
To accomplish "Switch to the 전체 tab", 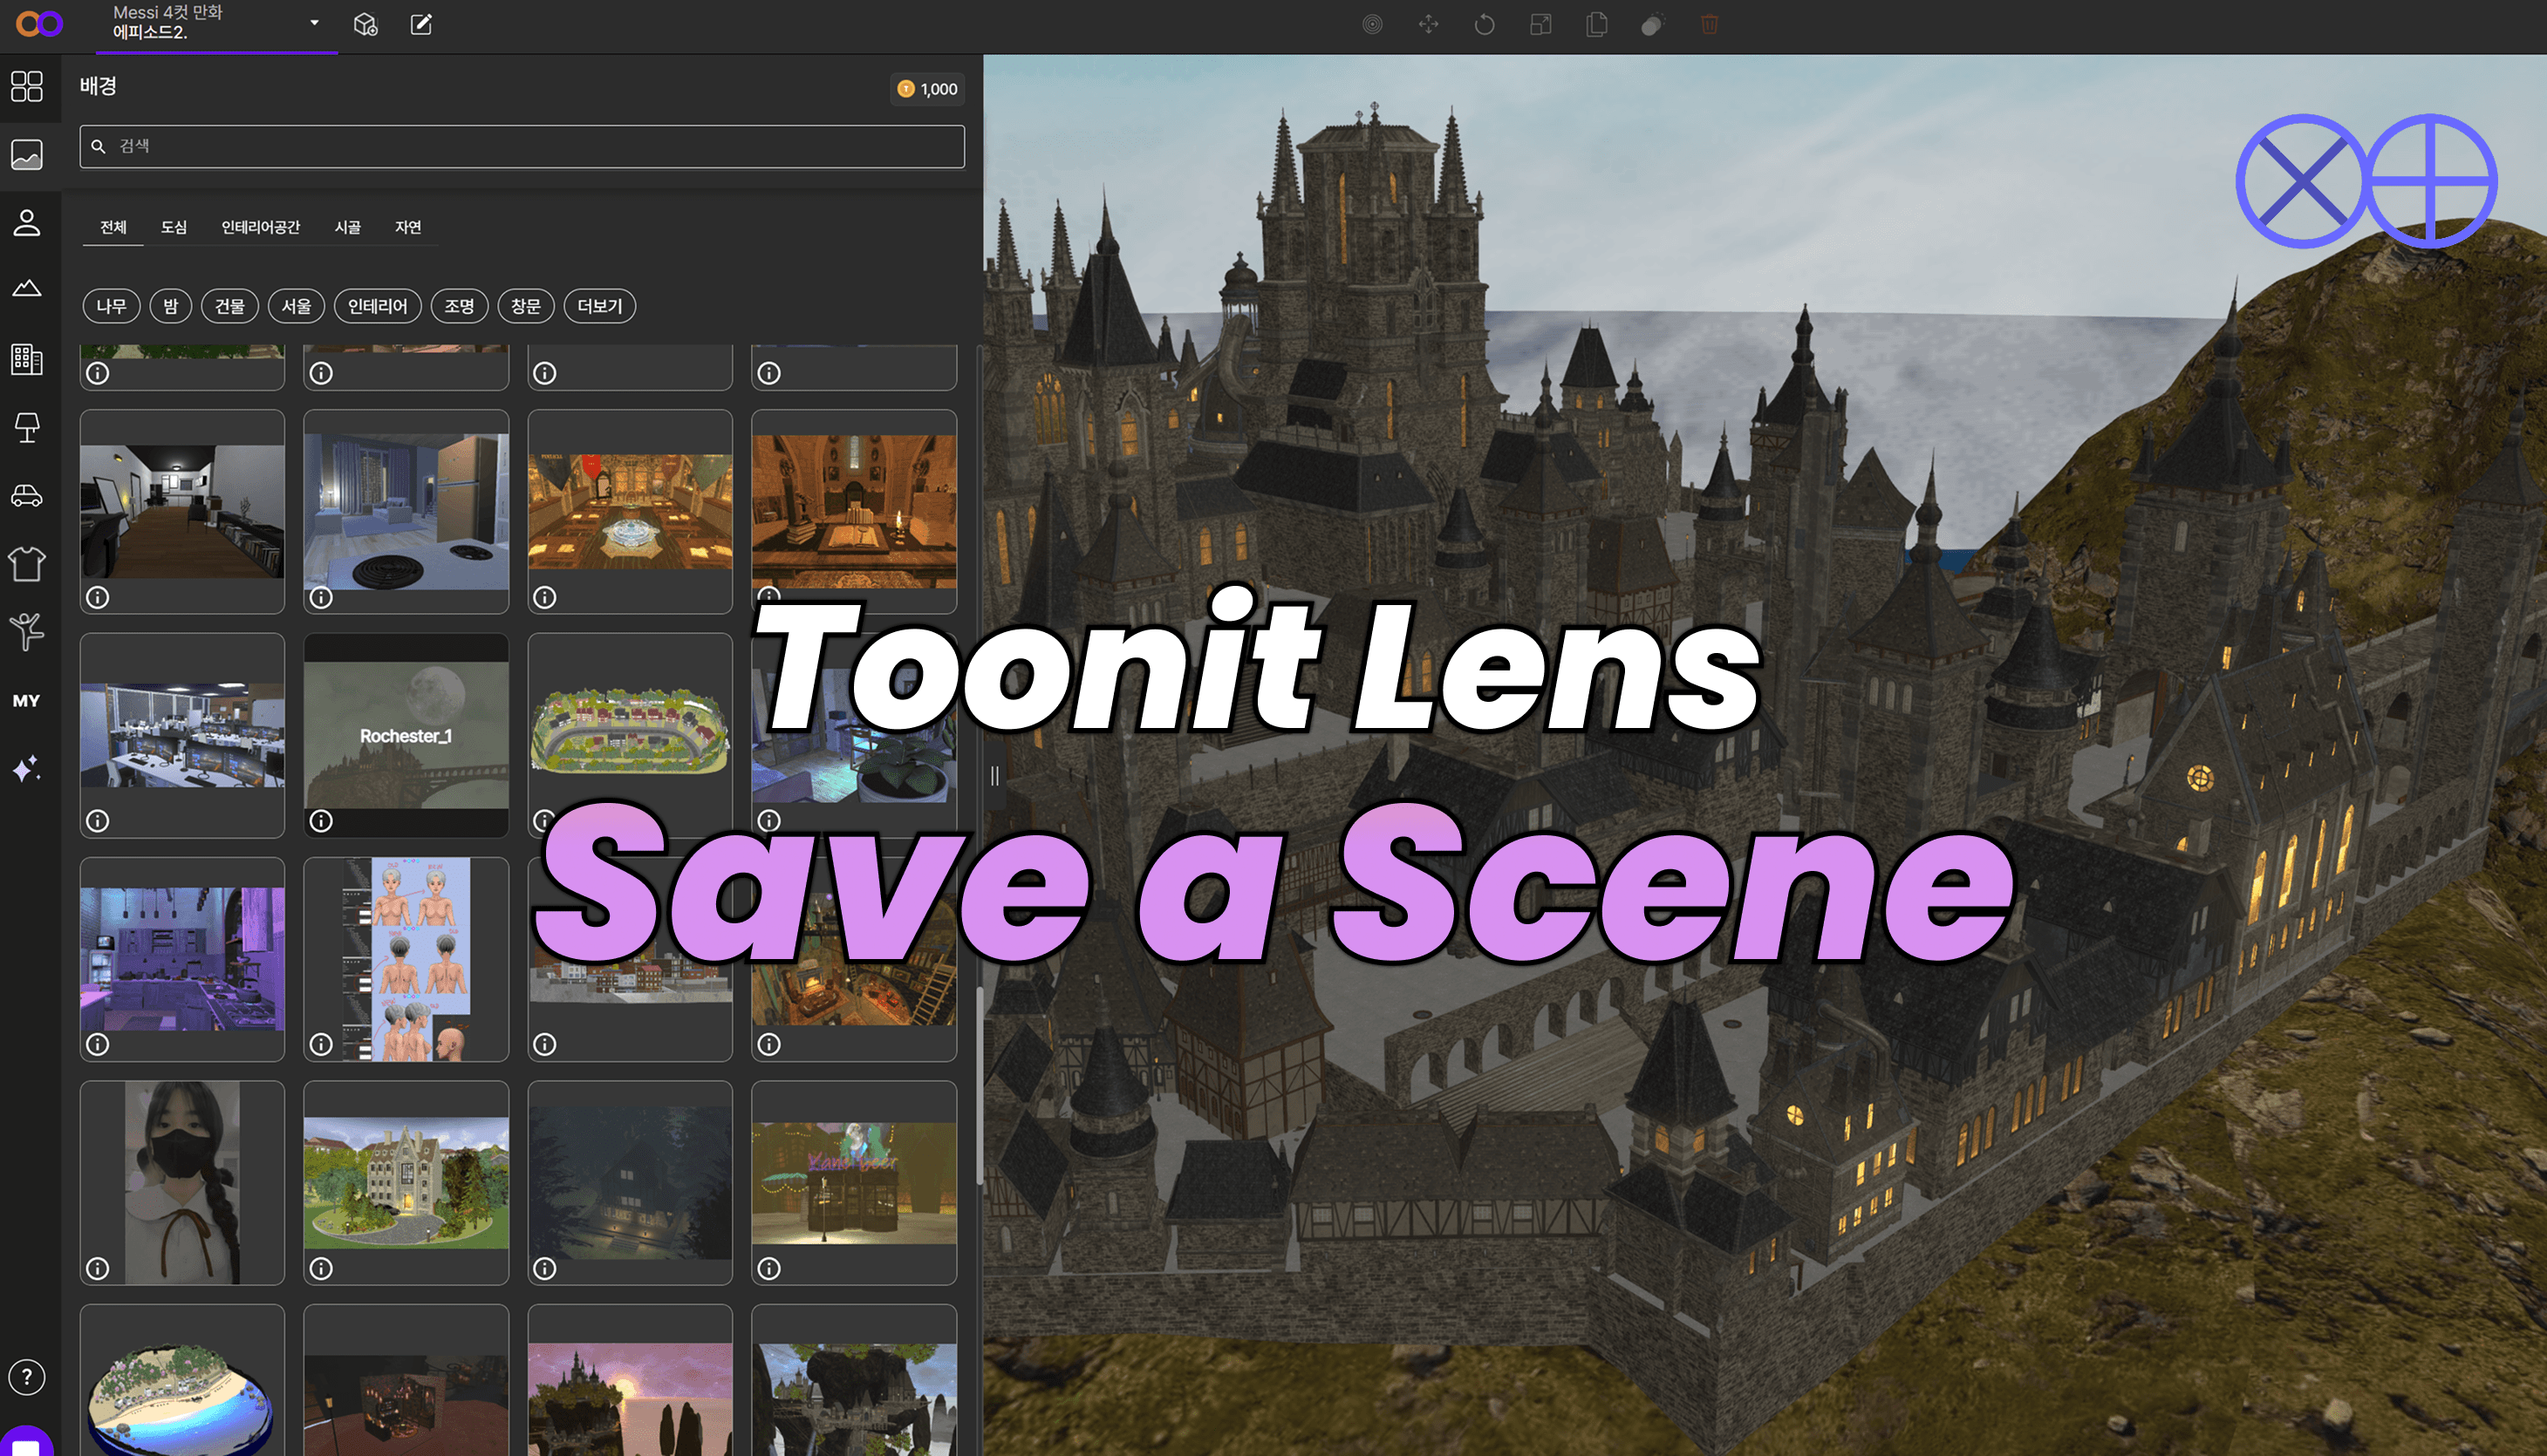I will click(113, 228).
